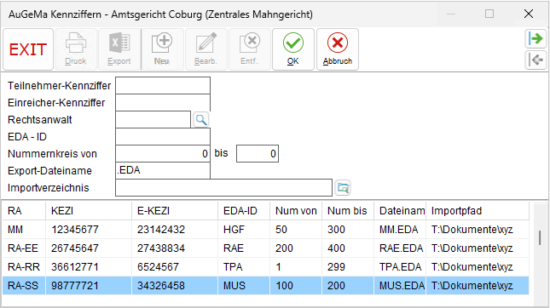This screenshot has height=308, width=550.
Task: Click the gray left-arrow icon at top right
Action: click(x=536, y=60)
